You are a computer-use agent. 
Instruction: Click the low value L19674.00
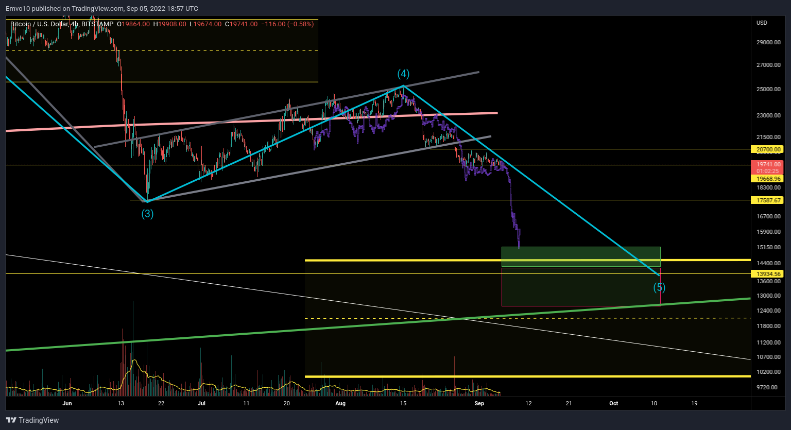[205, 24]
